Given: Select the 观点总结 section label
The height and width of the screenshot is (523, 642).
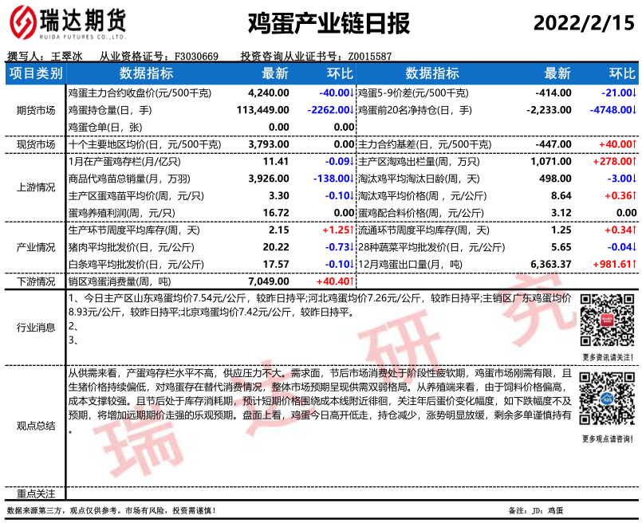Looking at the screenshot, I should 35,426.
